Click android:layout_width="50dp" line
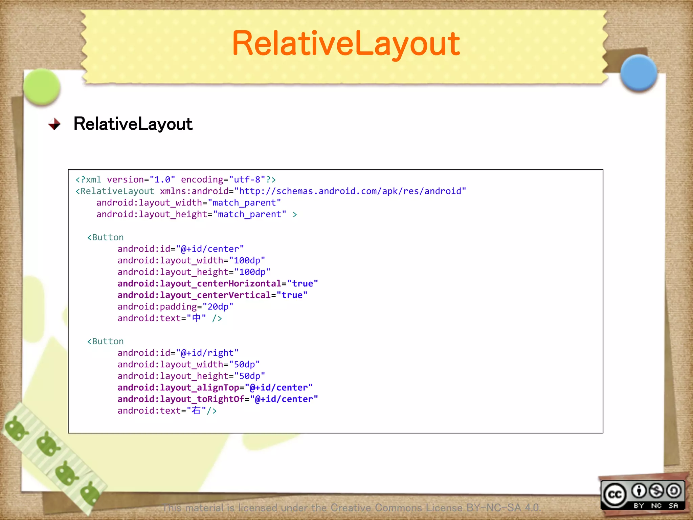This screenshot has height=520, width=693. 189,364
